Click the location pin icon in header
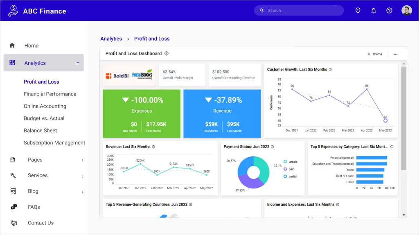This screenshot has height=235, width=419. click(x=358, y=11)
